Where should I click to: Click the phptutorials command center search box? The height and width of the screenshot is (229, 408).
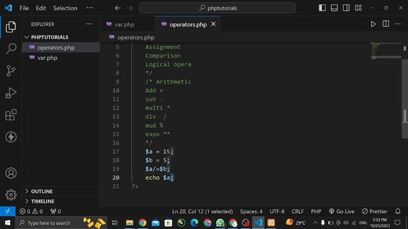(x=217, y=8)
